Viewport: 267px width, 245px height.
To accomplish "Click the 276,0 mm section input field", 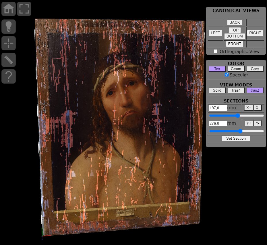I will 217,123.
